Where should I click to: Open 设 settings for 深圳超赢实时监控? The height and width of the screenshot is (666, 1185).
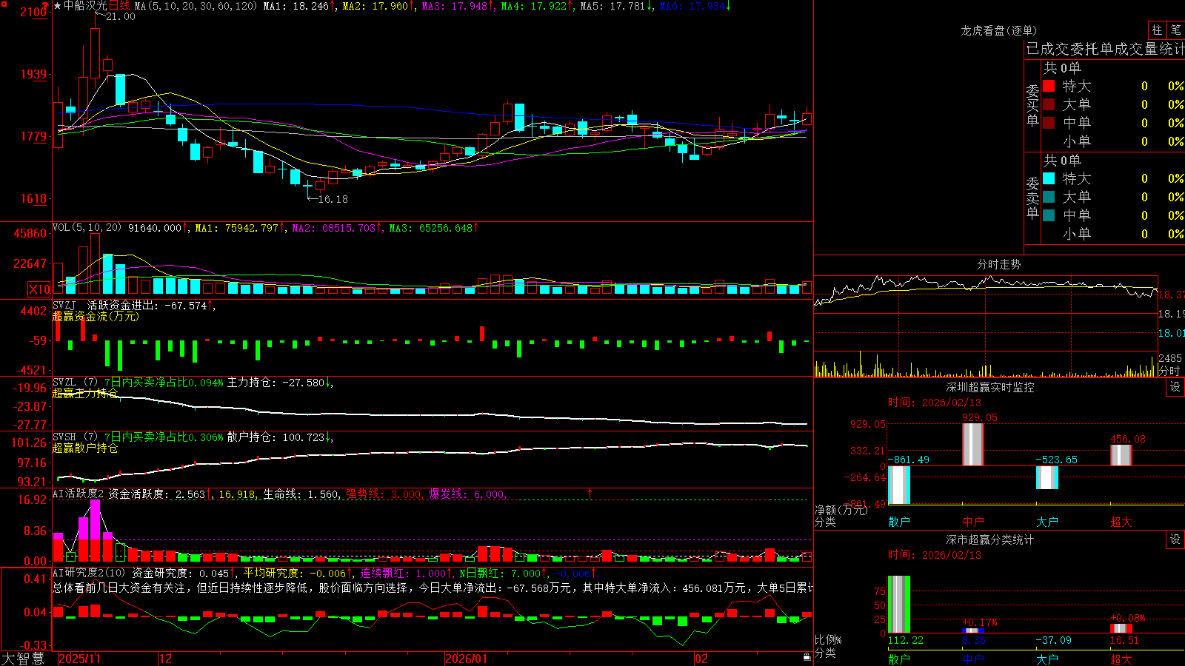pyautogui.click(x=1175, y=387)
